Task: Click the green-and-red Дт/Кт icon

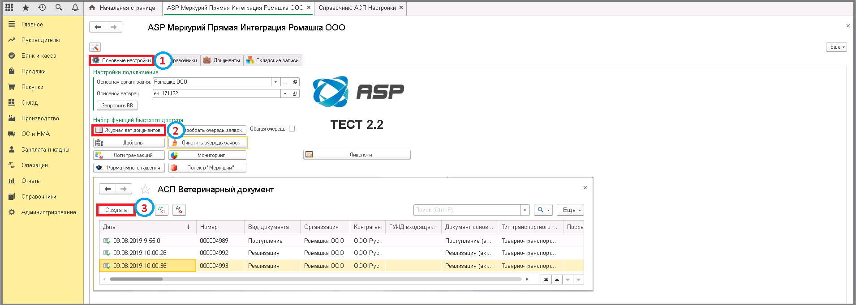Action: pos(162,210)
